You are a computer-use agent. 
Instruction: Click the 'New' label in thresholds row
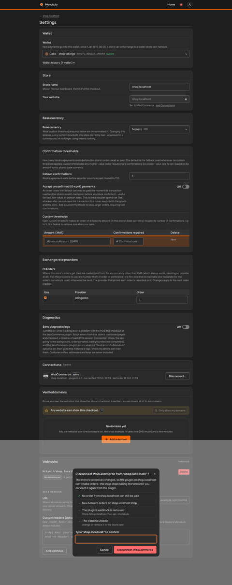click(x=174, y=239)
